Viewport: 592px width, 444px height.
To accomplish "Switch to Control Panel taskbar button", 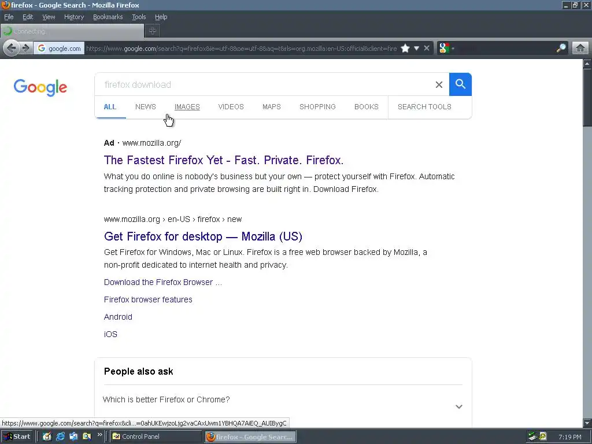I will pos(156,436).
